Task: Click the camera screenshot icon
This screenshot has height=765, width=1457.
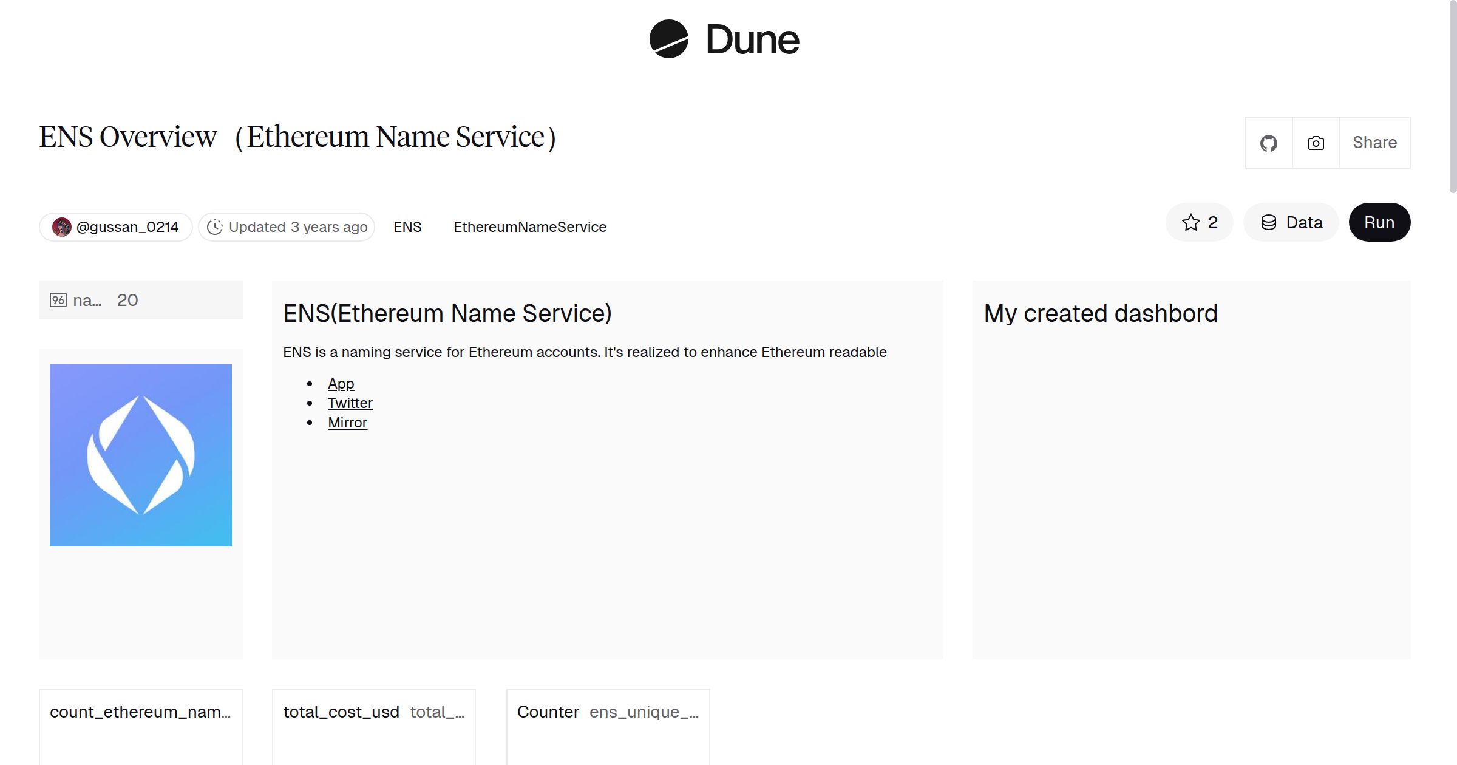Action: (x=1315, y=142)
